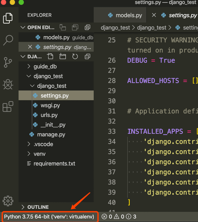Viewport: 198px width, 222px height.
Task: Click first django_test breadcrumb
Action: pyautogui.click(x=115, y=27)
